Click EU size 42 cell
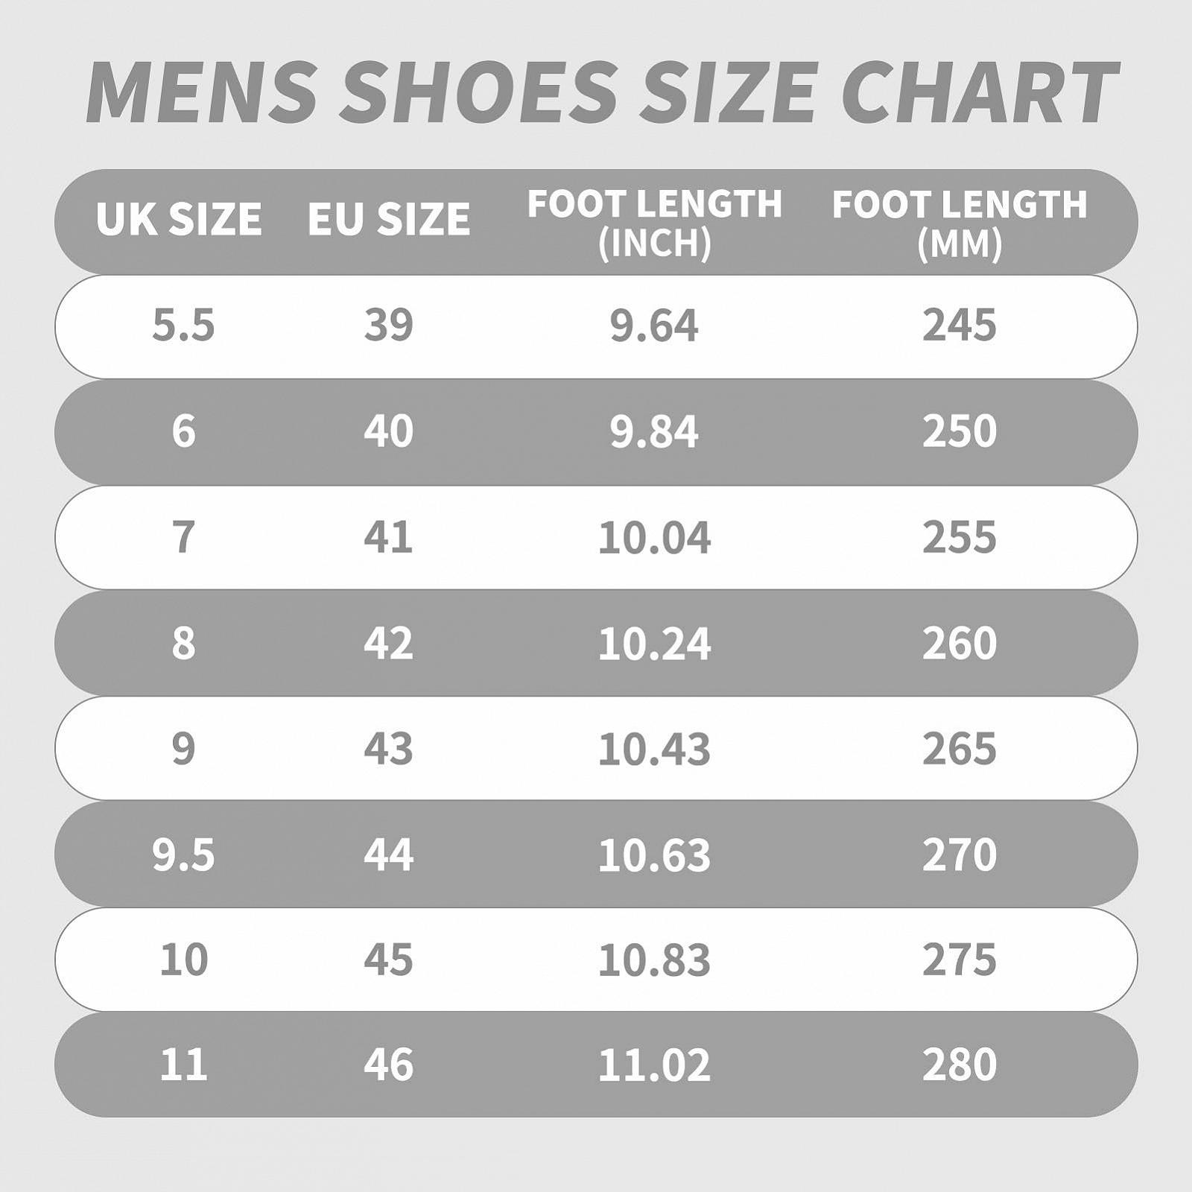This screenshot has width=1192, height=1192. 388,643
